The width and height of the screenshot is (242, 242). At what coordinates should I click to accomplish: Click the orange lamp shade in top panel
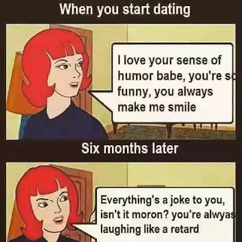(x=15, y=85)
